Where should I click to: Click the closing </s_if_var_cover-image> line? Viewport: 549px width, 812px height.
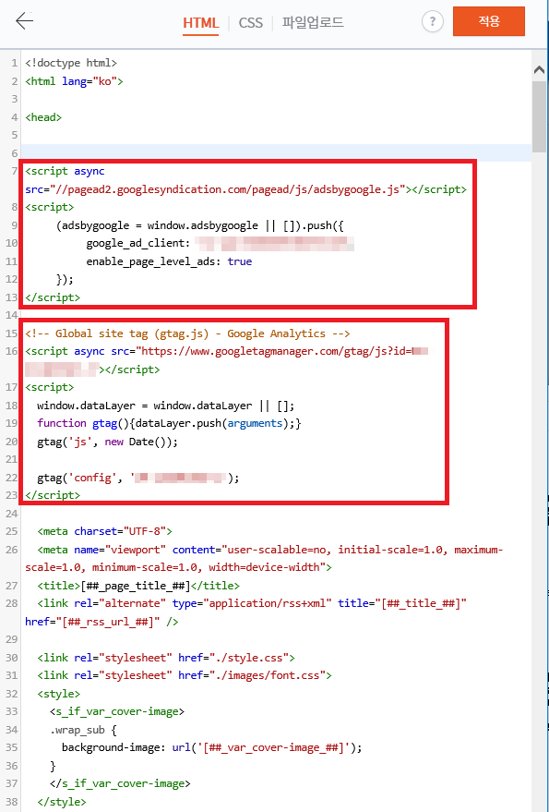(120, 783)
